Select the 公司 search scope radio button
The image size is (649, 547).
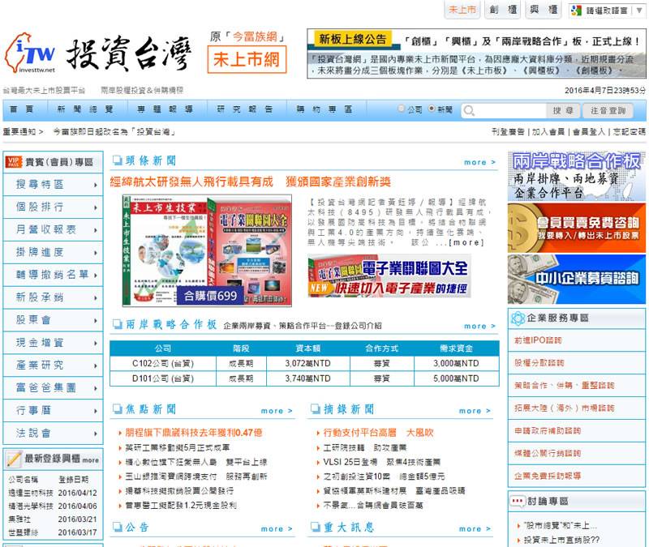point(401,109)
